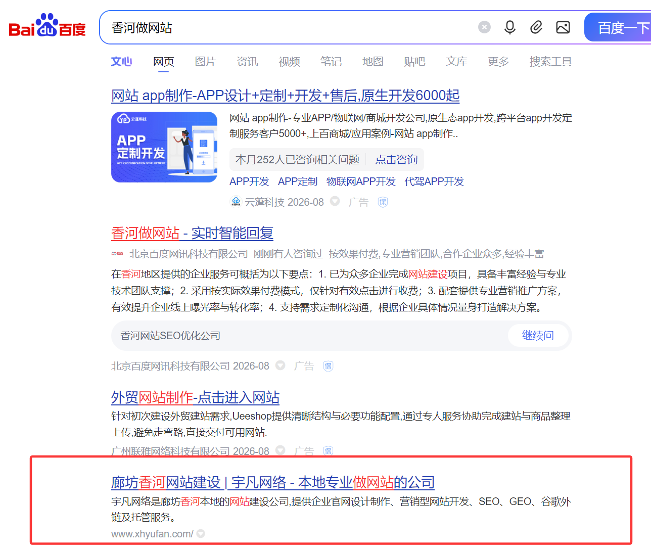This screenshot has width=651, height=550.
Task: Open the 文库 tab
Action: pyautogui.click(x=456, y=62)
